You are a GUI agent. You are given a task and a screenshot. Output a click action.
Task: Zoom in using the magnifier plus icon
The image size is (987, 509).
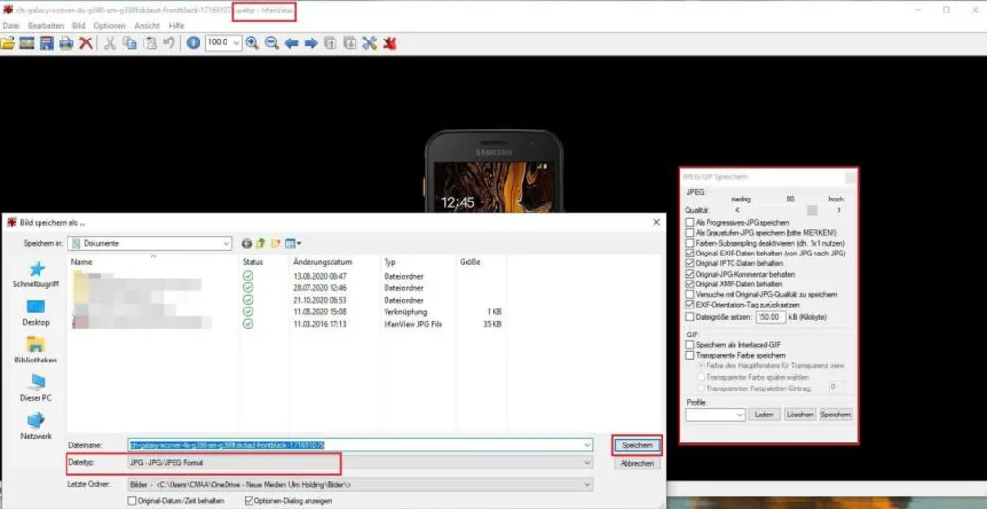tap(253, 43)
